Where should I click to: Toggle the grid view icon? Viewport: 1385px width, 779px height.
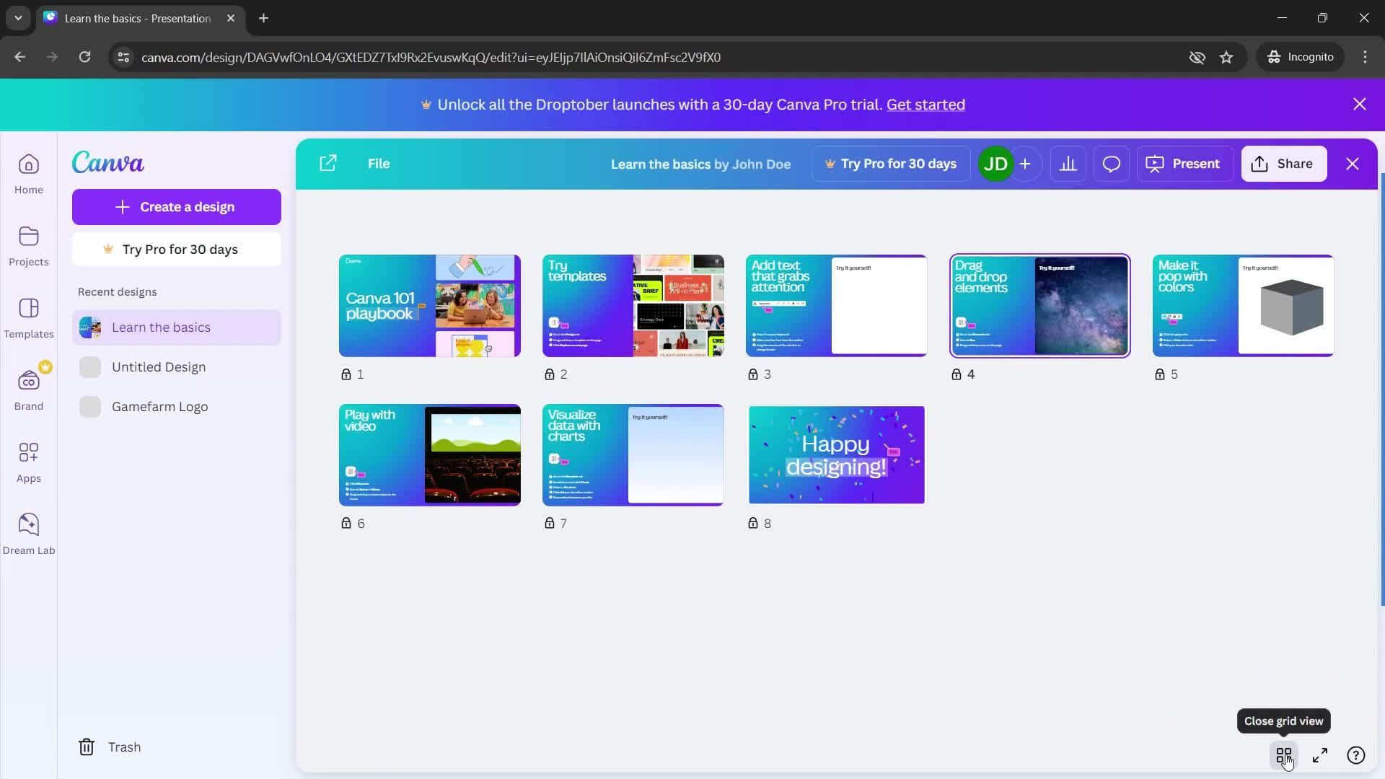pyautogui.click(x=1284, y=755)
